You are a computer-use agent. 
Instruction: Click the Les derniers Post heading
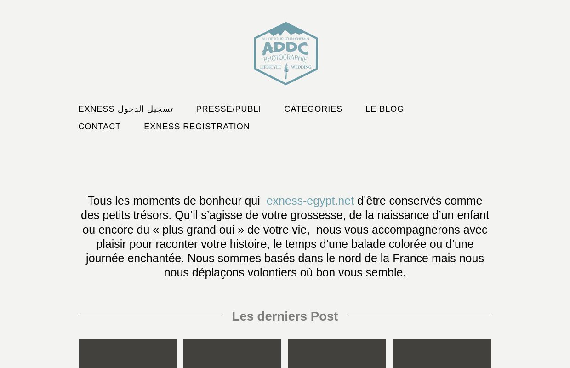[285, 316]
